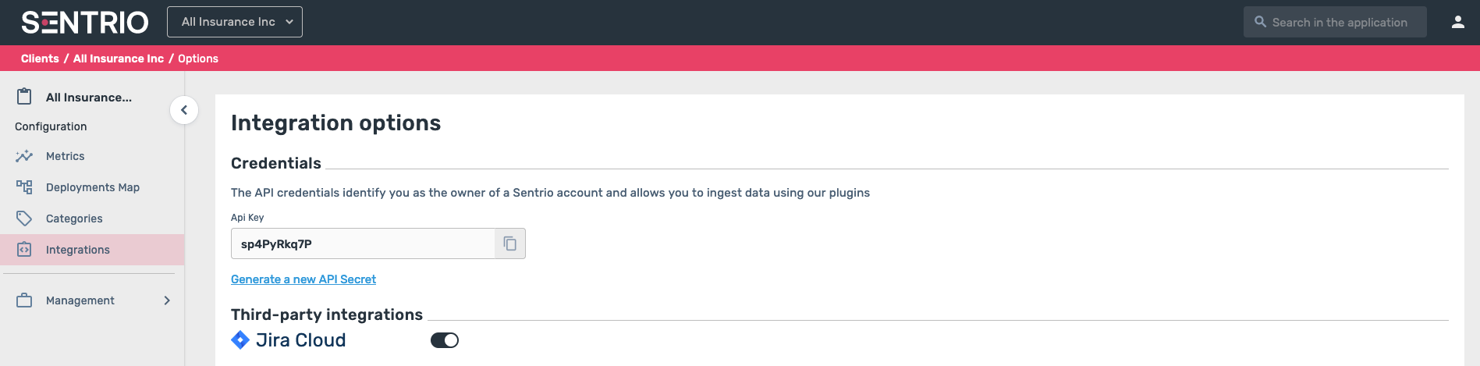Expand the Management submenu chevron
Viewport: 1480px width, 366px height.
[167, 300]
